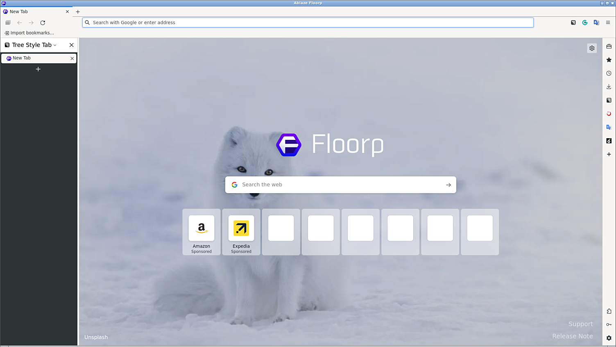
Task: Click Import bookmarks link
Action: coord(29,33)
